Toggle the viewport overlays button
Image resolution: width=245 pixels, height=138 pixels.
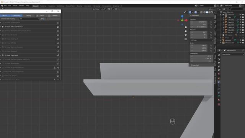(196, 12)
